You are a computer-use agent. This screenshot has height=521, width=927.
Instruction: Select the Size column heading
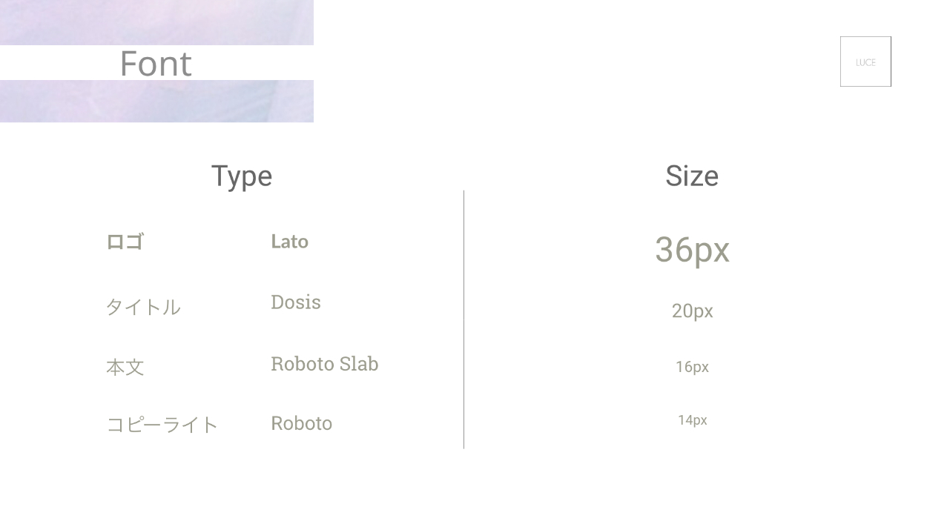coord(692,176)
